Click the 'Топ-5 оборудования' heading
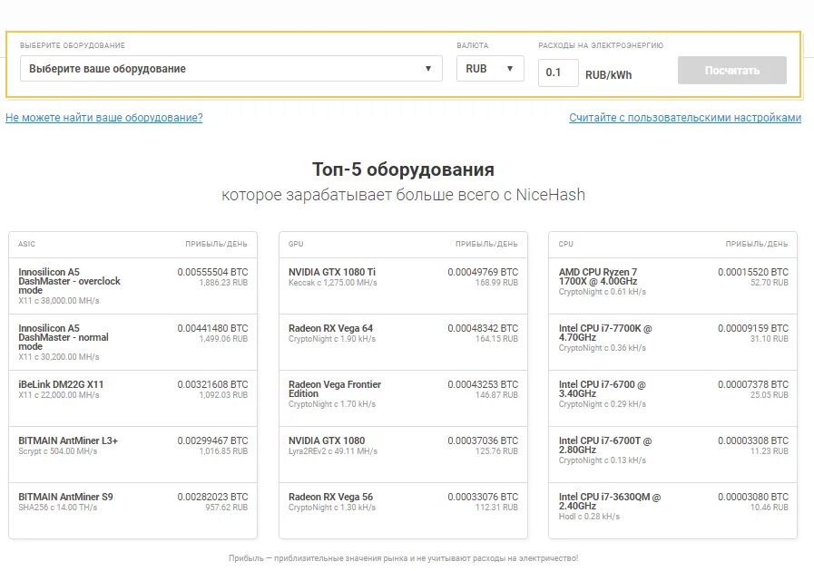 [403, 169]
